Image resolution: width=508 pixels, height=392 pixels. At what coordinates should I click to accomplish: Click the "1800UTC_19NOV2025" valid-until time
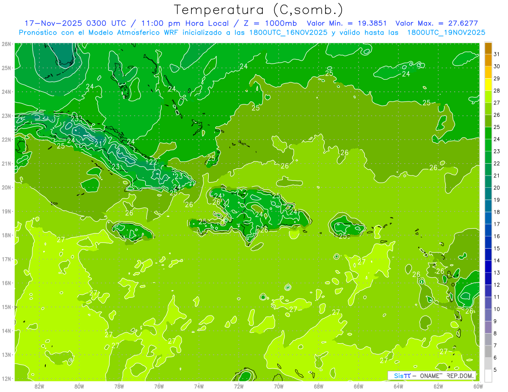(x=446, y=32)
